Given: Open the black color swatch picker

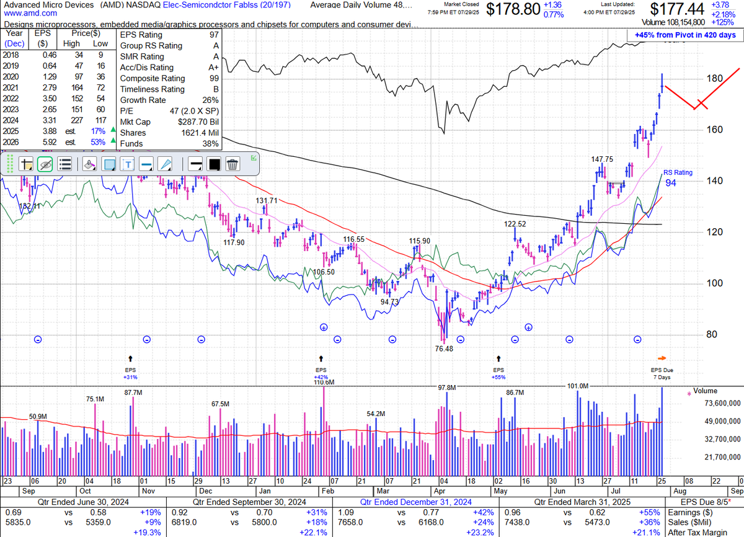Looking at the screenshot, I should pyautogui.click(x=214, y=164).
